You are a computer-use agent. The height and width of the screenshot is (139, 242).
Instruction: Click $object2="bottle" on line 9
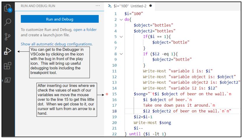click(172, 59)
